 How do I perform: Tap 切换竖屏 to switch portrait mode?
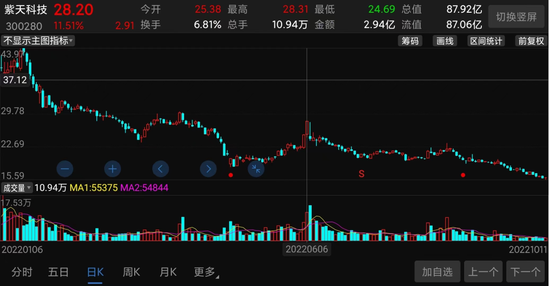point(516,16)
